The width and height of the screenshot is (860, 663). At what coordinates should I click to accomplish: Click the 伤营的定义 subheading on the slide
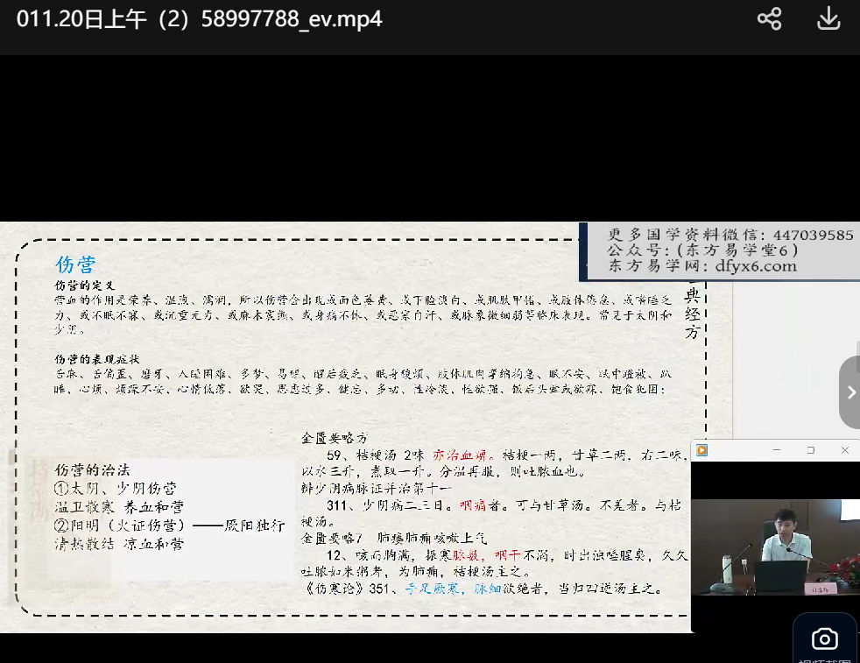click(85, 286)
